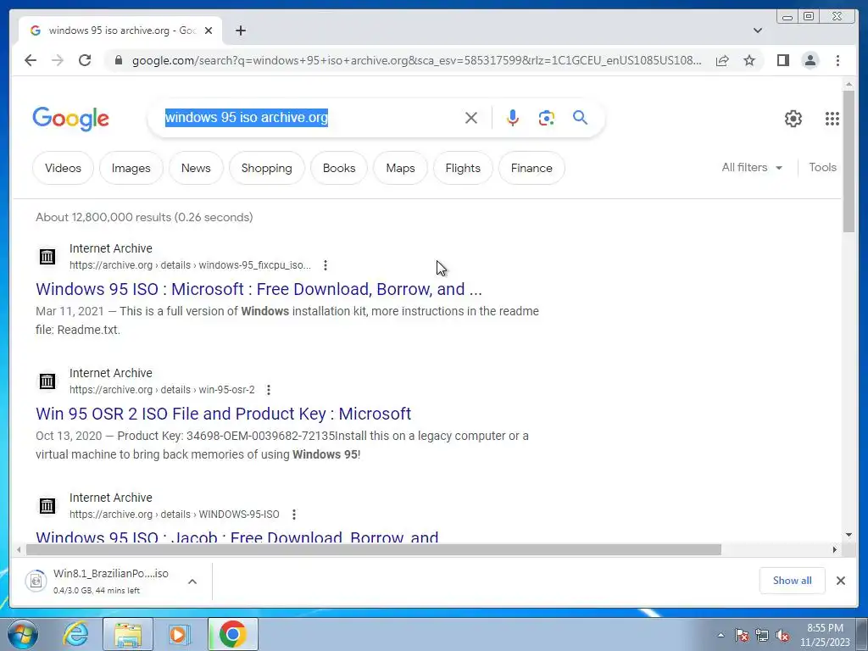Switch to Images results
The image size is (868, 651).
pos(131,168)
